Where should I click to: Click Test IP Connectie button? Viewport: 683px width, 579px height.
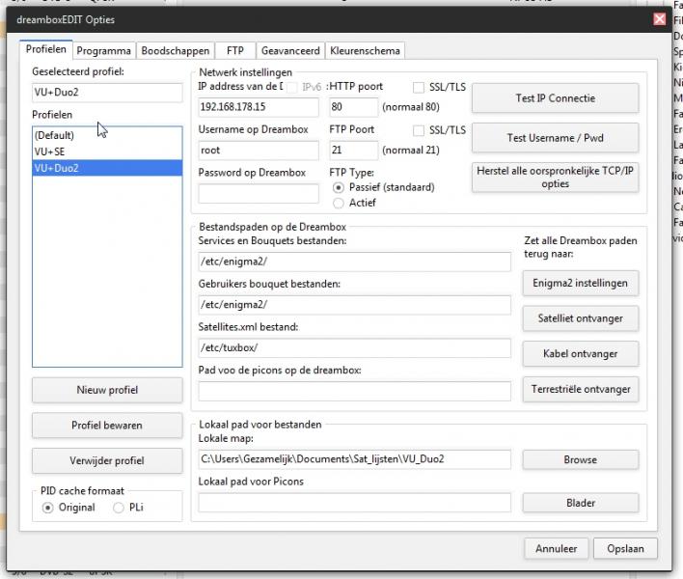pos(555,98)
